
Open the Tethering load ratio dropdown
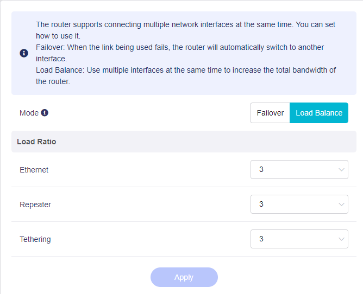(x=299, y=239)
